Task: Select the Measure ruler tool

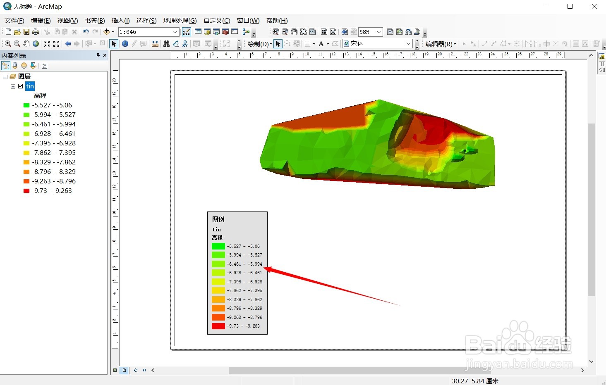Action: coord(155,43)
